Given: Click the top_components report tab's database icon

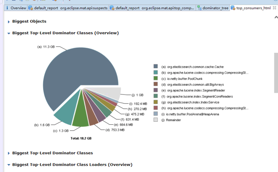Looking at the screenshot, I should 112,8.
